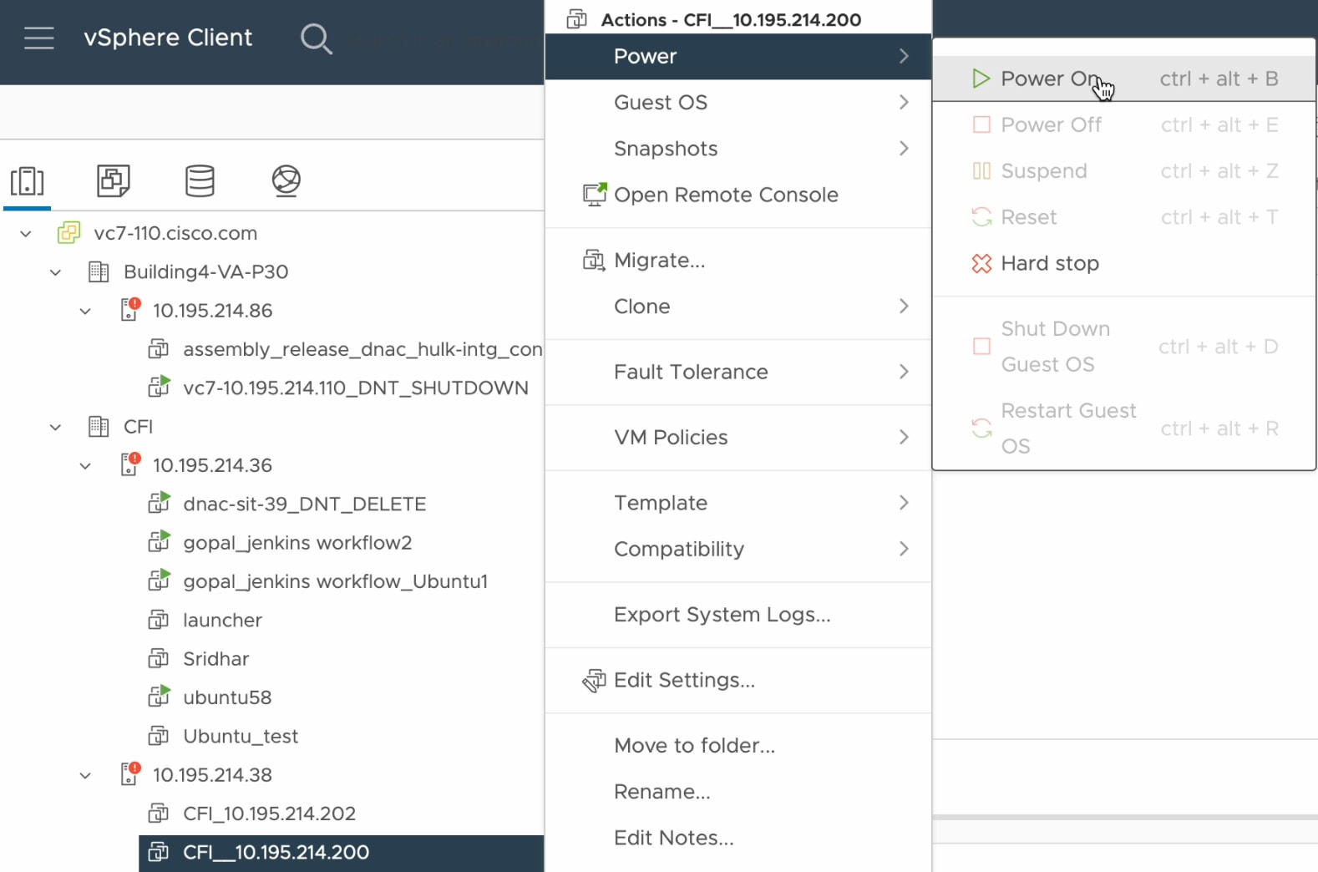Switch to VMs and Templates view icon

coord(114,180)
